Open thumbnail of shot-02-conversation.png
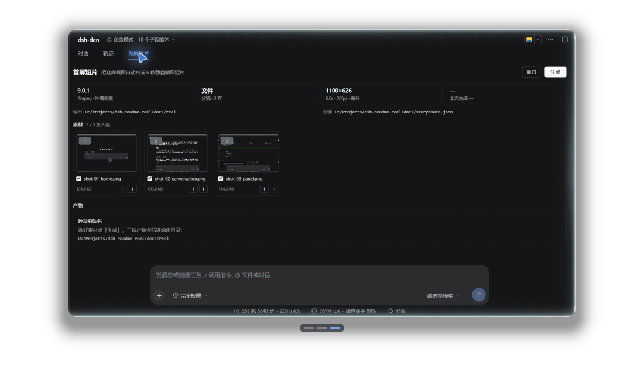Screen dimensions: 644x366 (177, 153)
